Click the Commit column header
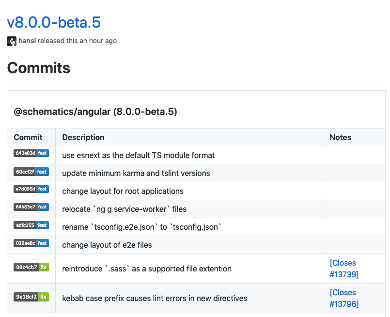The width and height of the screenshot is (390, 317). [28, 137]
